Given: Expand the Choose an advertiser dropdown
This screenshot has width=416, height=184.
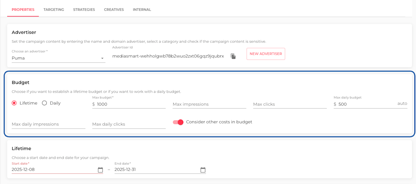Looking at the screenshot, I should pyautogui.click(x=58, y=58).
